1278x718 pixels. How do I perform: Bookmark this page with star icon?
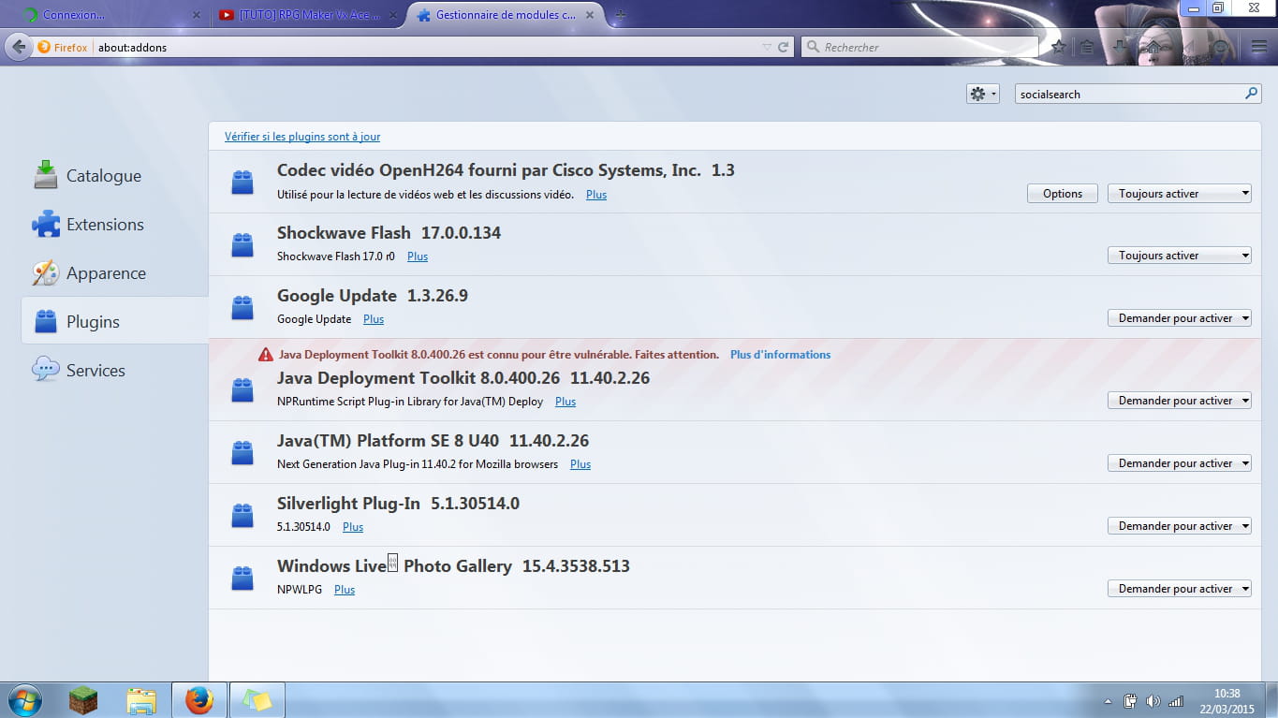1058,47
